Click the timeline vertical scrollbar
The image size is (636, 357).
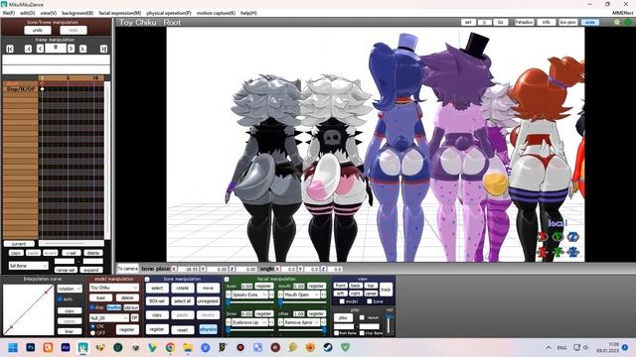(107, 160)
